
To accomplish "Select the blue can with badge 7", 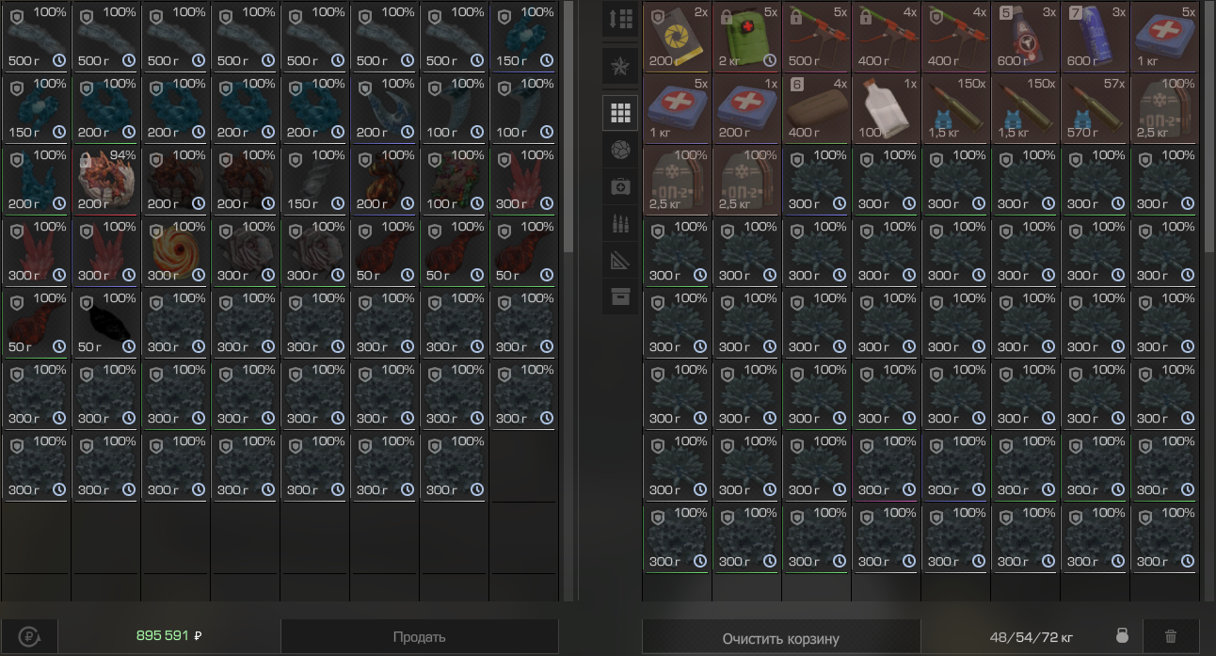I will coord(1095,37).
